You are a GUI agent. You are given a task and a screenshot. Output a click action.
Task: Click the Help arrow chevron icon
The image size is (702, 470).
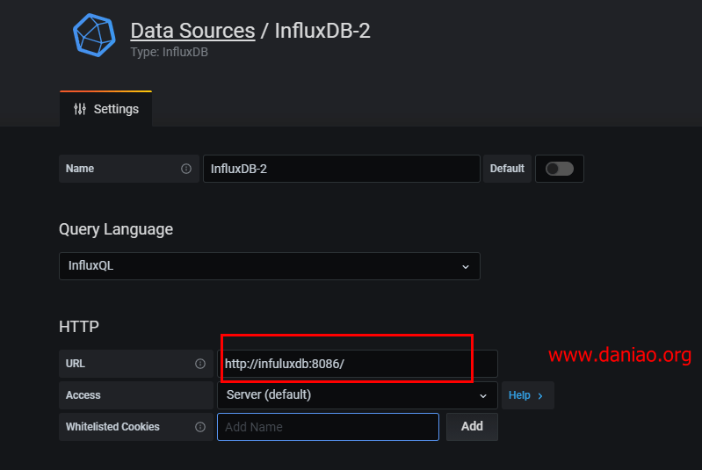tap(540, 396)
